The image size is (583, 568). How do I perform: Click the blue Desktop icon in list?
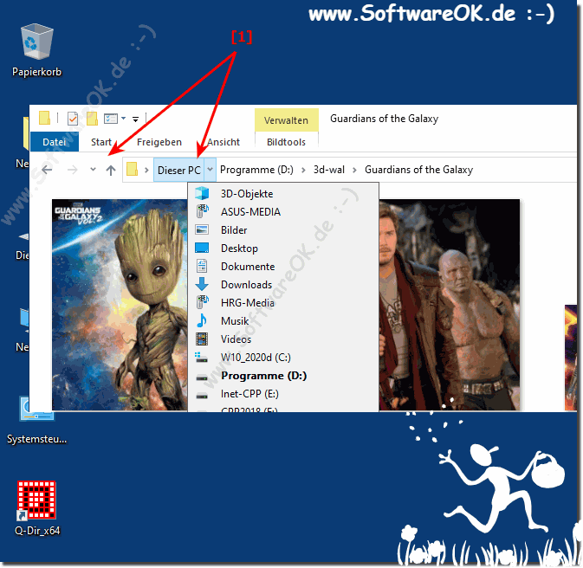(x=202, y=248)
